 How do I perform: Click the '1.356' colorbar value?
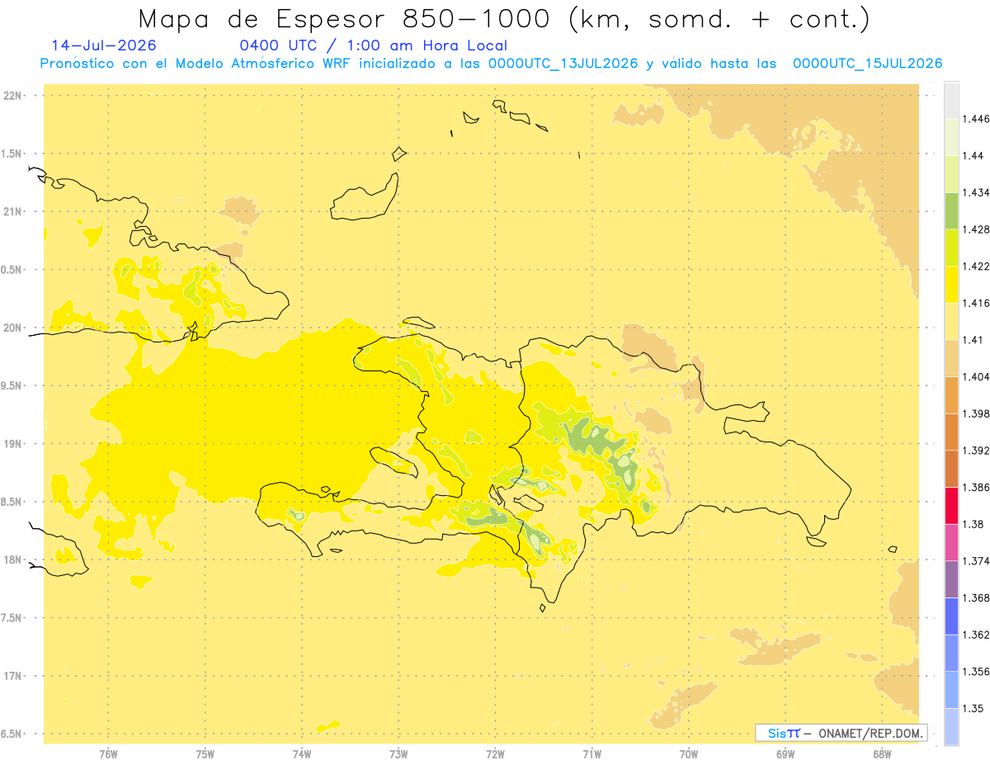pyautogui.click(x=975, y=672)
